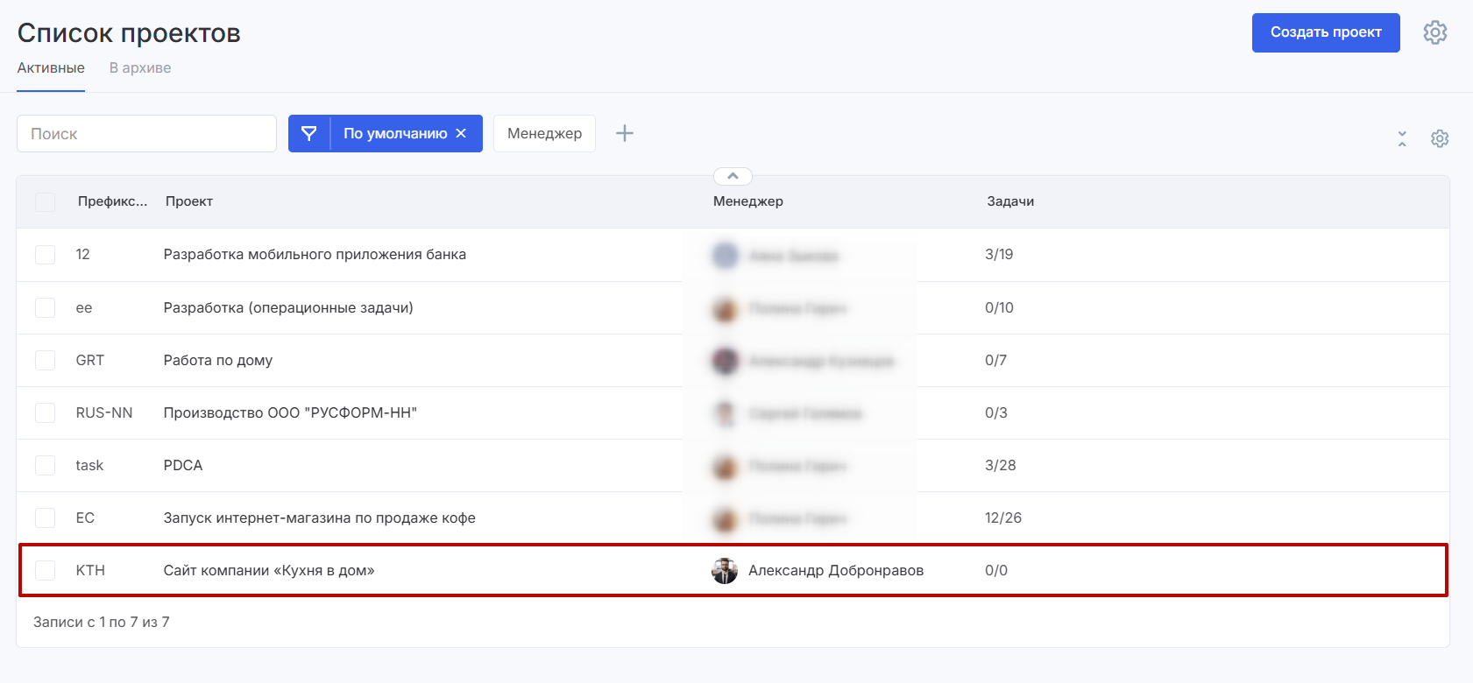Image resolution: width=1473 pixels, height=683 pixels.
Task: Click the collapse rows double-chevron icon
Action: click(x=1402, y=138)
